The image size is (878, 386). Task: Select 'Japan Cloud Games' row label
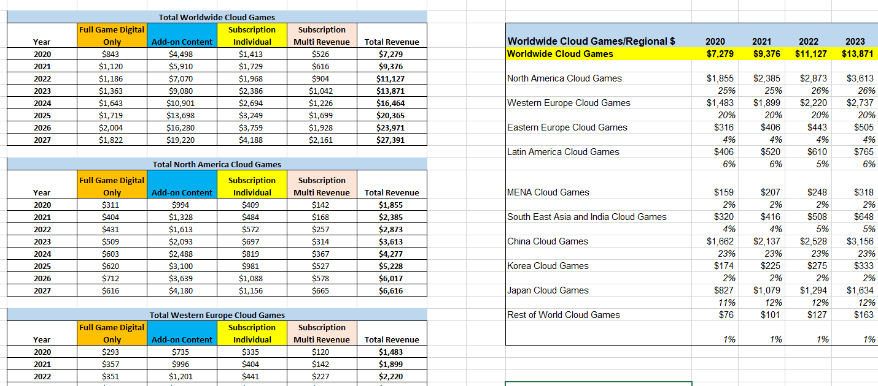click(599, 290)
